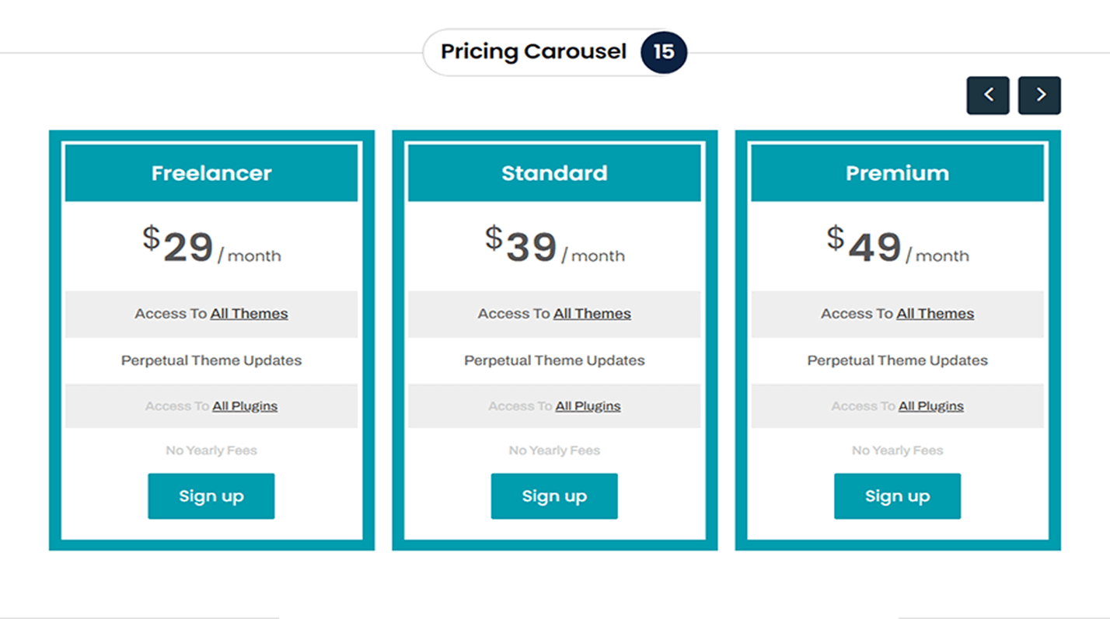Click the next carousel arrow button
This screenshot has height=619, width=1110.
coord(1039,96)
